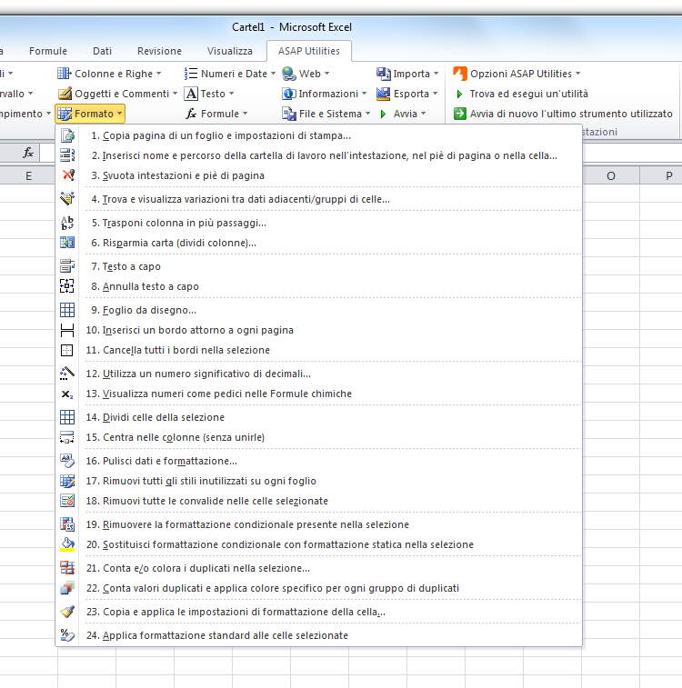
Task: Select column E header
Action: click(28, 176)
